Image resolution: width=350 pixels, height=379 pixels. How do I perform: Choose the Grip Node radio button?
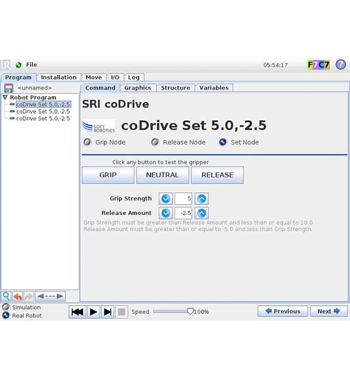[x=87, y=142]
